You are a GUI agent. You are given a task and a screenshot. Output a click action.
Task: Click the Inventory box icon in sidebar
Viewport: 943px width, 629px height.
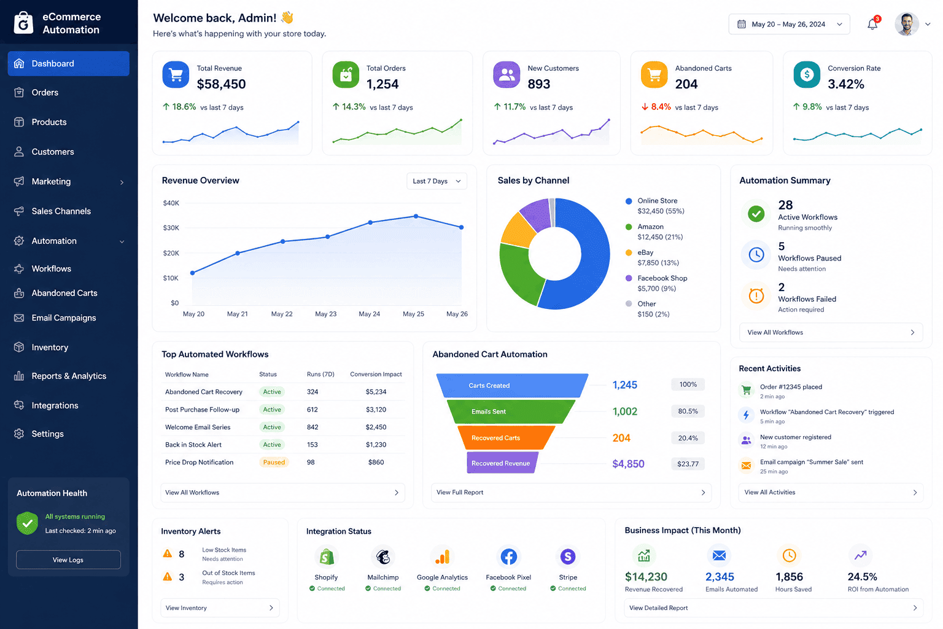[x=19, y=347]
